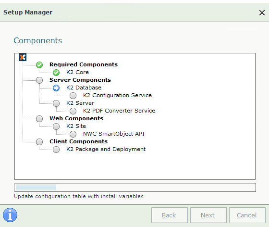Click the K2 logo icon at tree root

point(23,57)
